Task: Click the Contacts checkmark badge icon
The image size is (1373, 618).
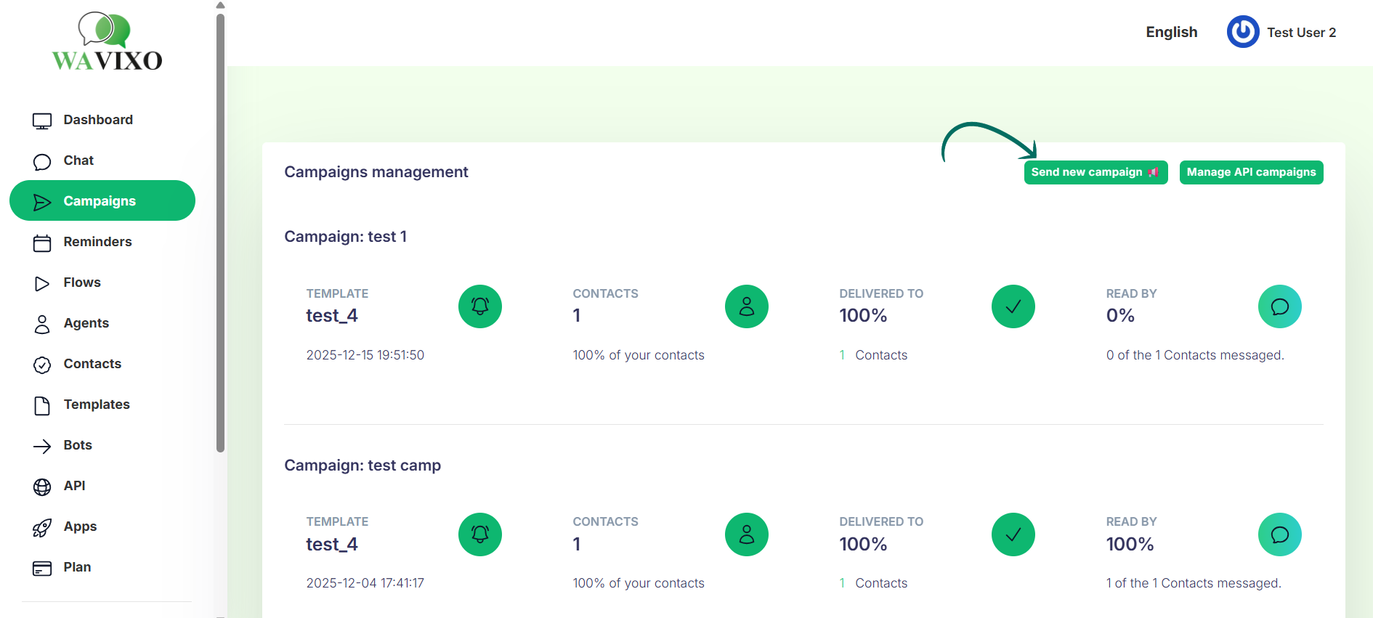Action: point(42,365)
